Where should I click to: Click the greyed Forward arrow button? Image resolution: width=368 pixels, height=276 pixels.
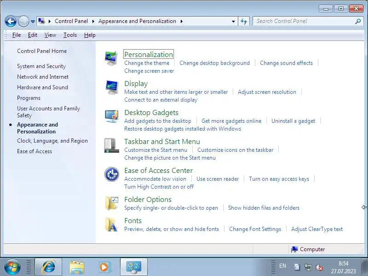[23, 22]
